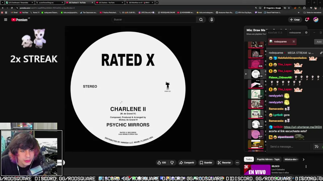Open url-shortener.me link in chat
The height and width of the screenshot is (181, 323).
click(x=303, y=127)
